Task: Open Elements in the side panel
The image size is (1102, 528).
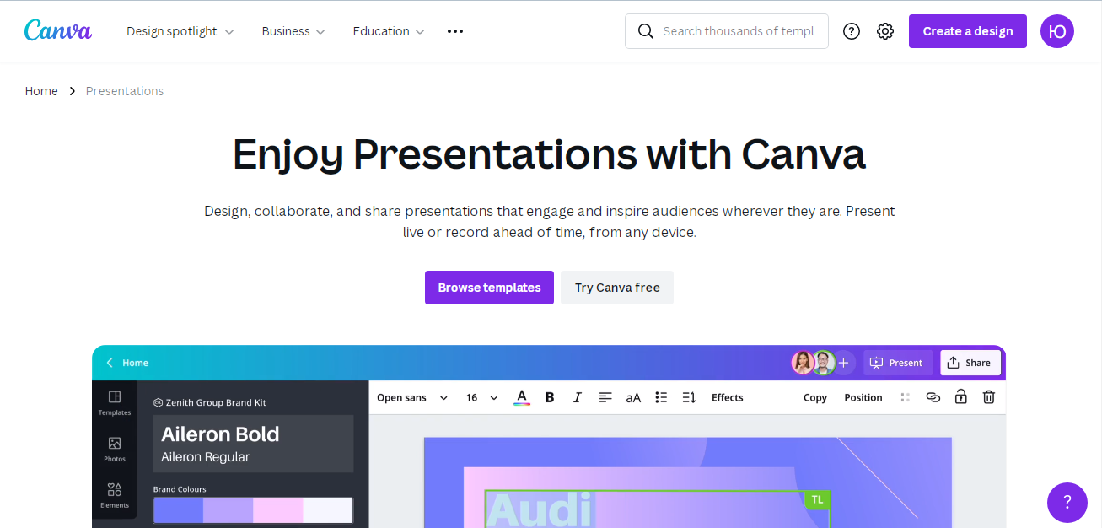Action: pyautogui.click(x=115, y=495)
